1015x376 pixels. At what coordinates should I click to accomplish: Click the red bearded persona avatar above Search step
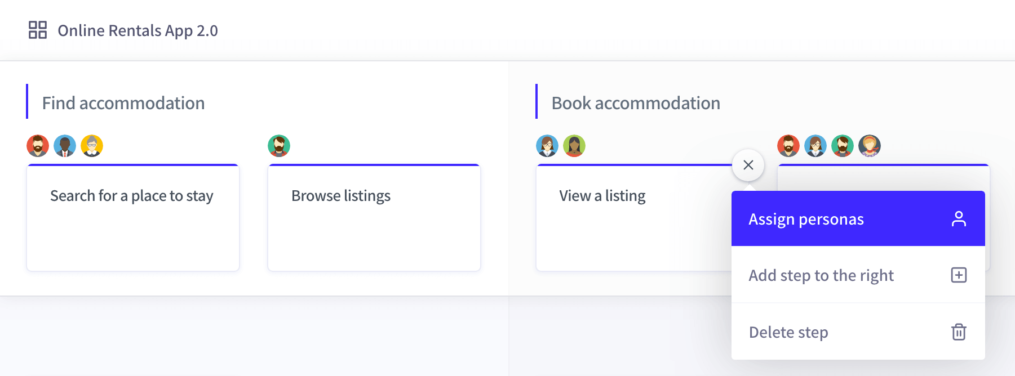coord(38,146)
